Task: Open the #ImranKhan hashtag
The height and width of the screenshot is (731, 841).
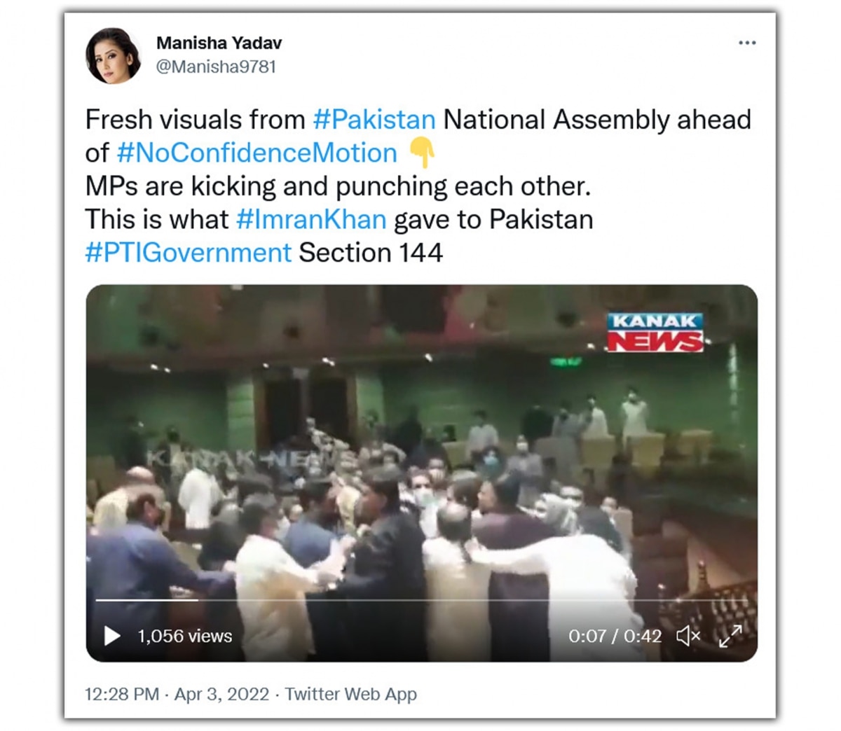Action: coord(311,219)
